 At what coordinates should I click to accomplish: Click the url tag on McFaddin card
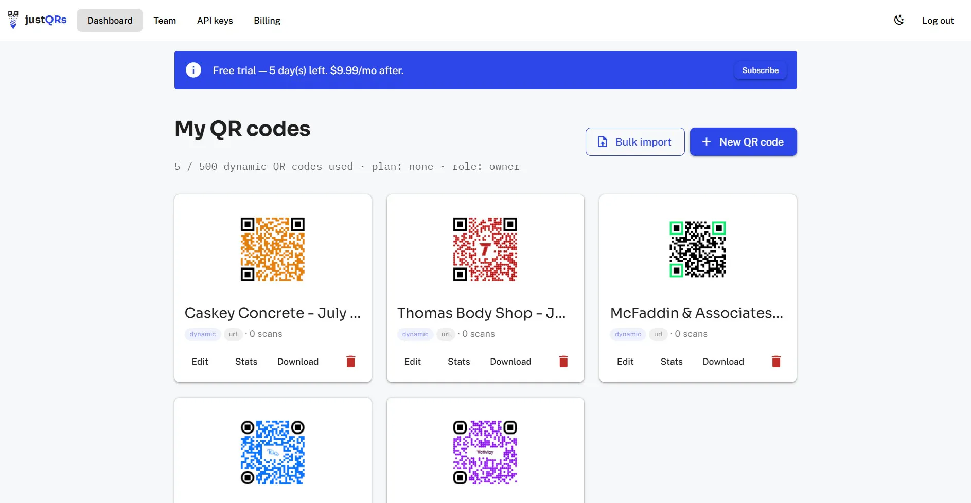coord(658,334)
